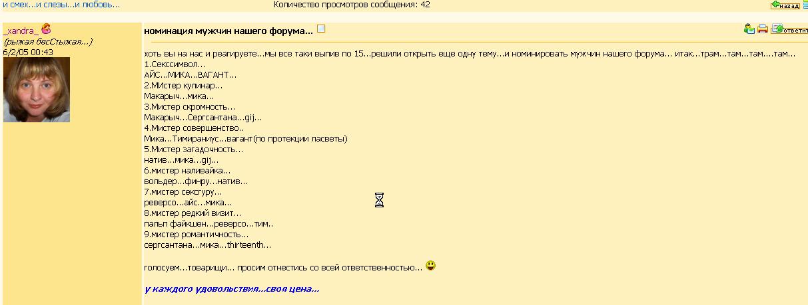This screenshot has width=808, height=305.
Task: Open the _xandra_ user profile link
Action: click(21, 31)
